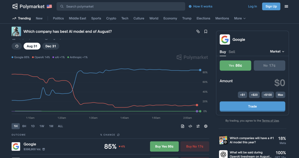Switch chart range to 1D
The image size is (299, 158).
[x=33, y=126]
